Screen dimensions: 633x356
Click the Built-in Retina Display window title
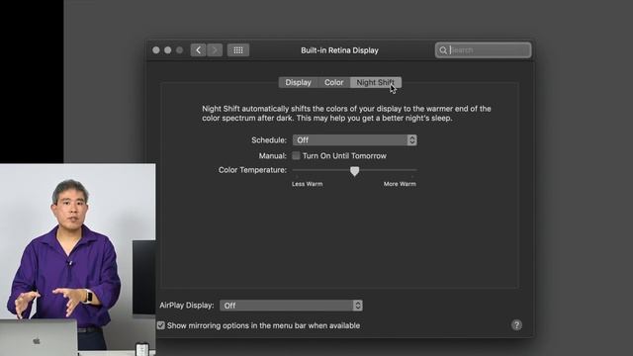coord(339,50)
